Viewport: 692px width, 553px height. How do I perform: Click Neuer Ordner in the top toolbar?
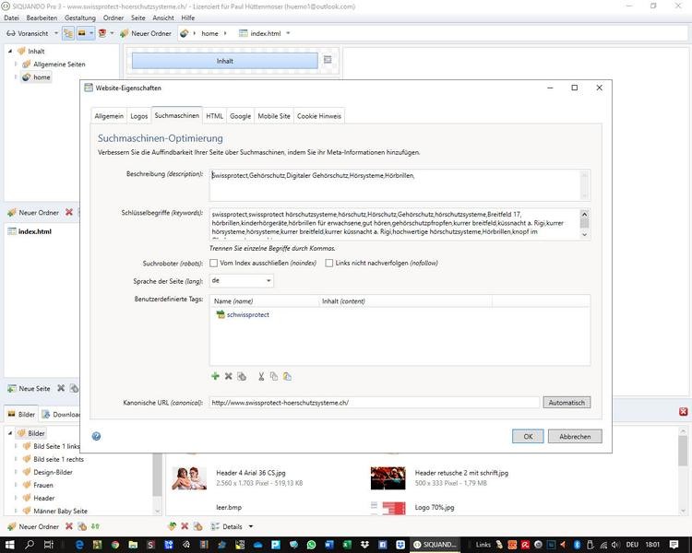click(146, 33)
